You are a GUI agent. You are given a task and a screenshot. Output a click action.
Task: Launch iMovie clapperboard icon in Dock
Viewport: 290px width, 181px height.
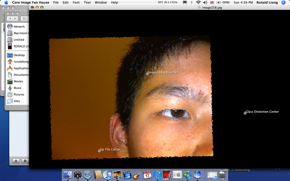pos(127,174)
